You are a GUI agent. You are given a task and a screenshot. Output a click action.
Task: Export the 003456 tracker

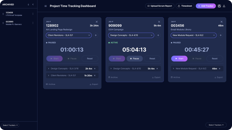[x=219, y=77]
